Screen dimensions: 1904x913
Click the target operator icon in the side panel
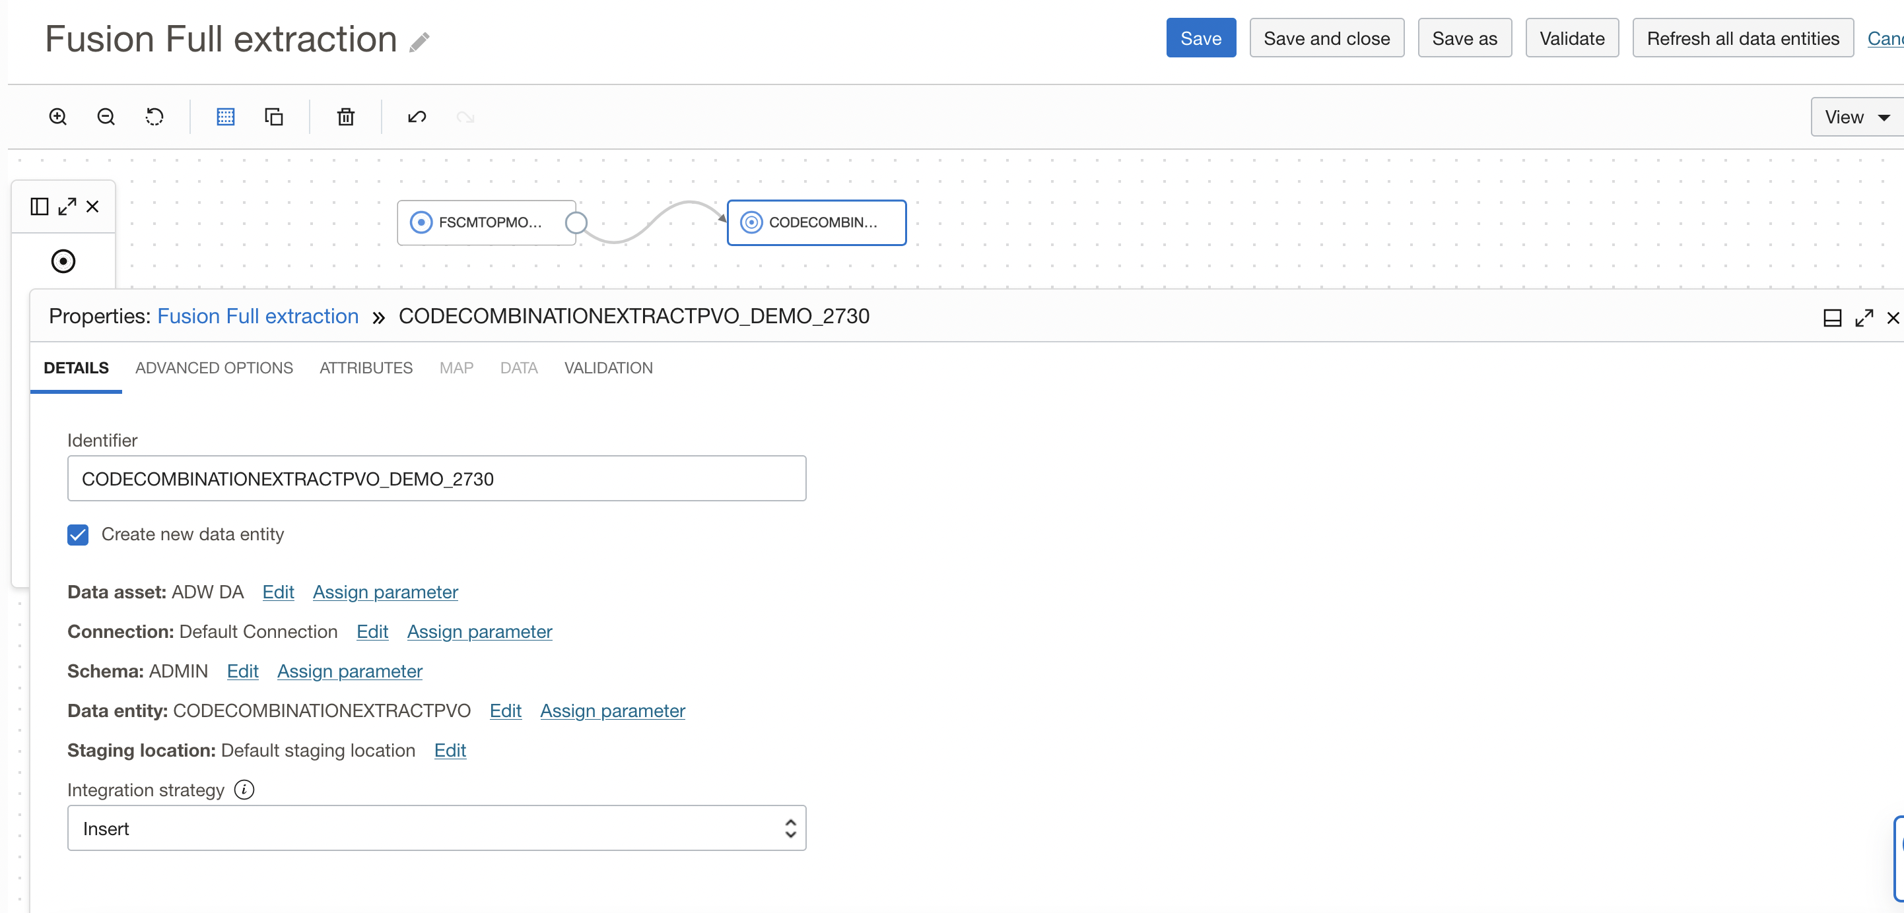[63, 261]
